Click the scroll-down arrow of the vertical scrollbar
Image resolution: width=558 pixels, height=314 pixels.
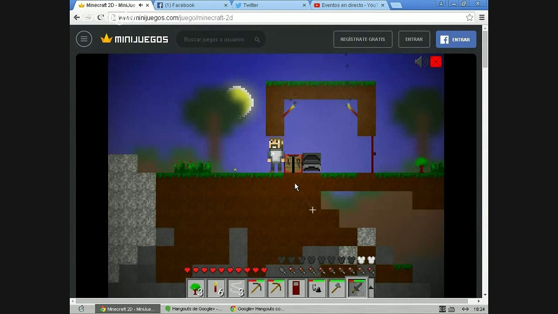[485, 295]
